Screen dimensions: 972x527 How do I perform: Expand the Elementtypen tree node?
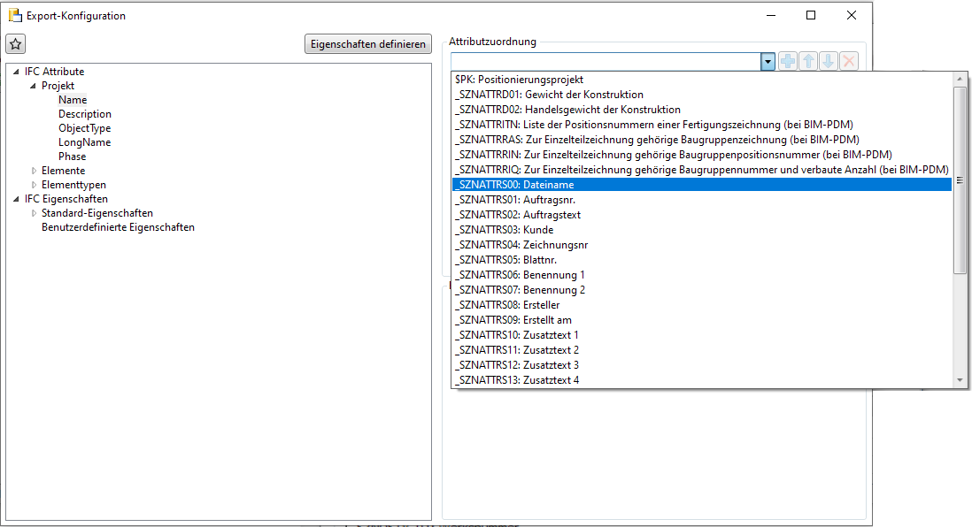pyautogui.click(x=34, y=185)
